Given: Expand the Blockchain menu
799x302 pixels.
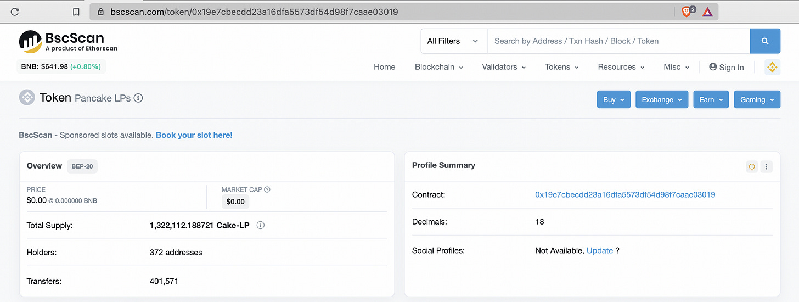Looking at the screenshot, I should coord(439,67).
